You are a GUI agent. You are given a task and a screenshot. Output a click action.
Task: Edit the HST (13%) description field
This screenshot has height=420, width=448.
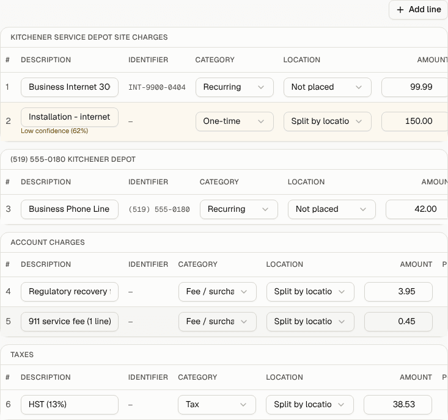coord(70,405)
